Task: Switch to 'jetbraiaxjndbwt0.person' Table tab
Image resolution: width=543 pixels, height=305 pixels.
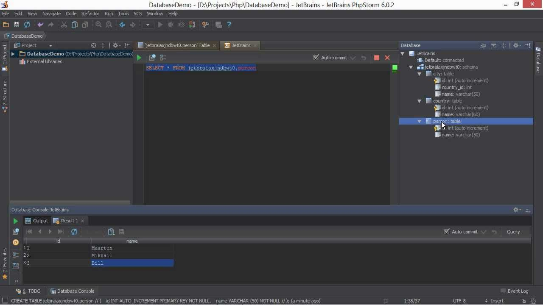Action: pos(177,45)
